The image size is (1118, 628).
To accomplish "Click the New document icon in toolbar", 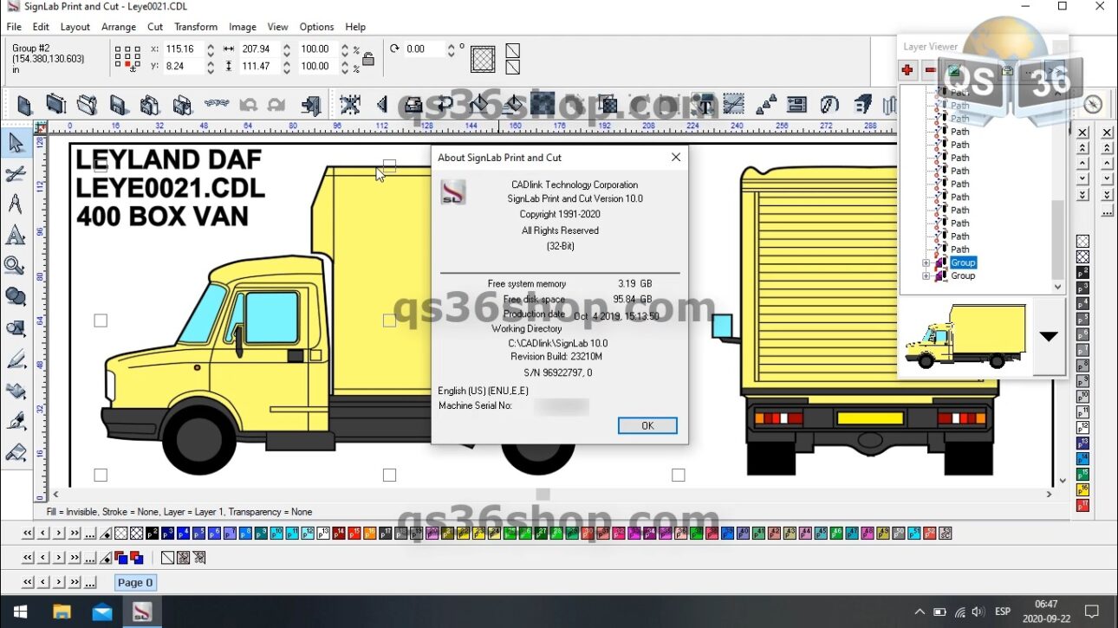I will pos(25,106).
